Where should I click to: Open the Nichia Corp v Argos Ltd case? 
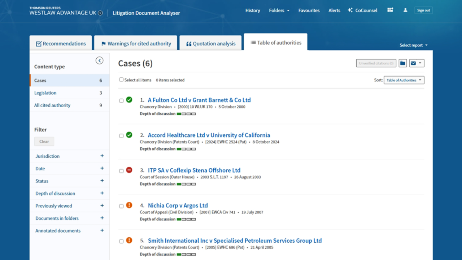(178, 205)
